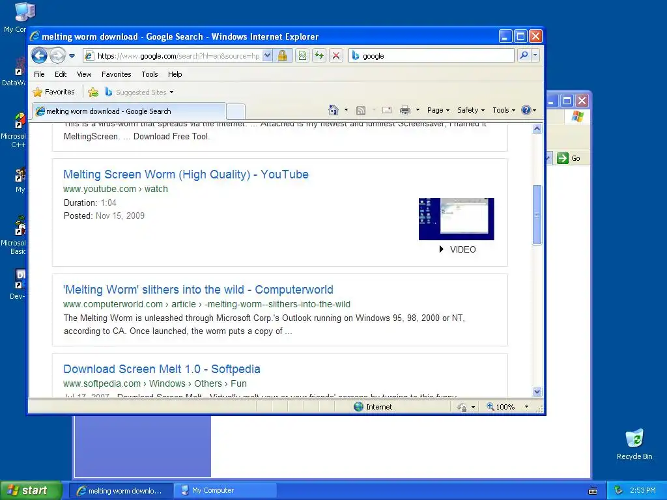
Task: Switch to My Computer taskbar button
Action: [x=225, y=491]
